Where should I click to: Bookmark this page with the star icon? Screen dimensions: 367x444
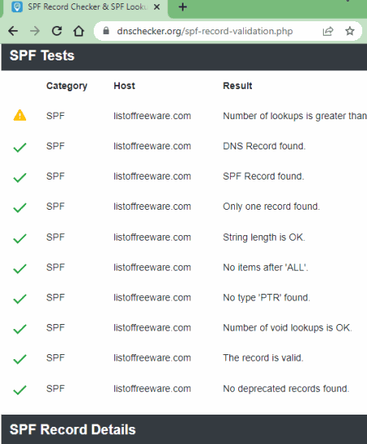350,31
